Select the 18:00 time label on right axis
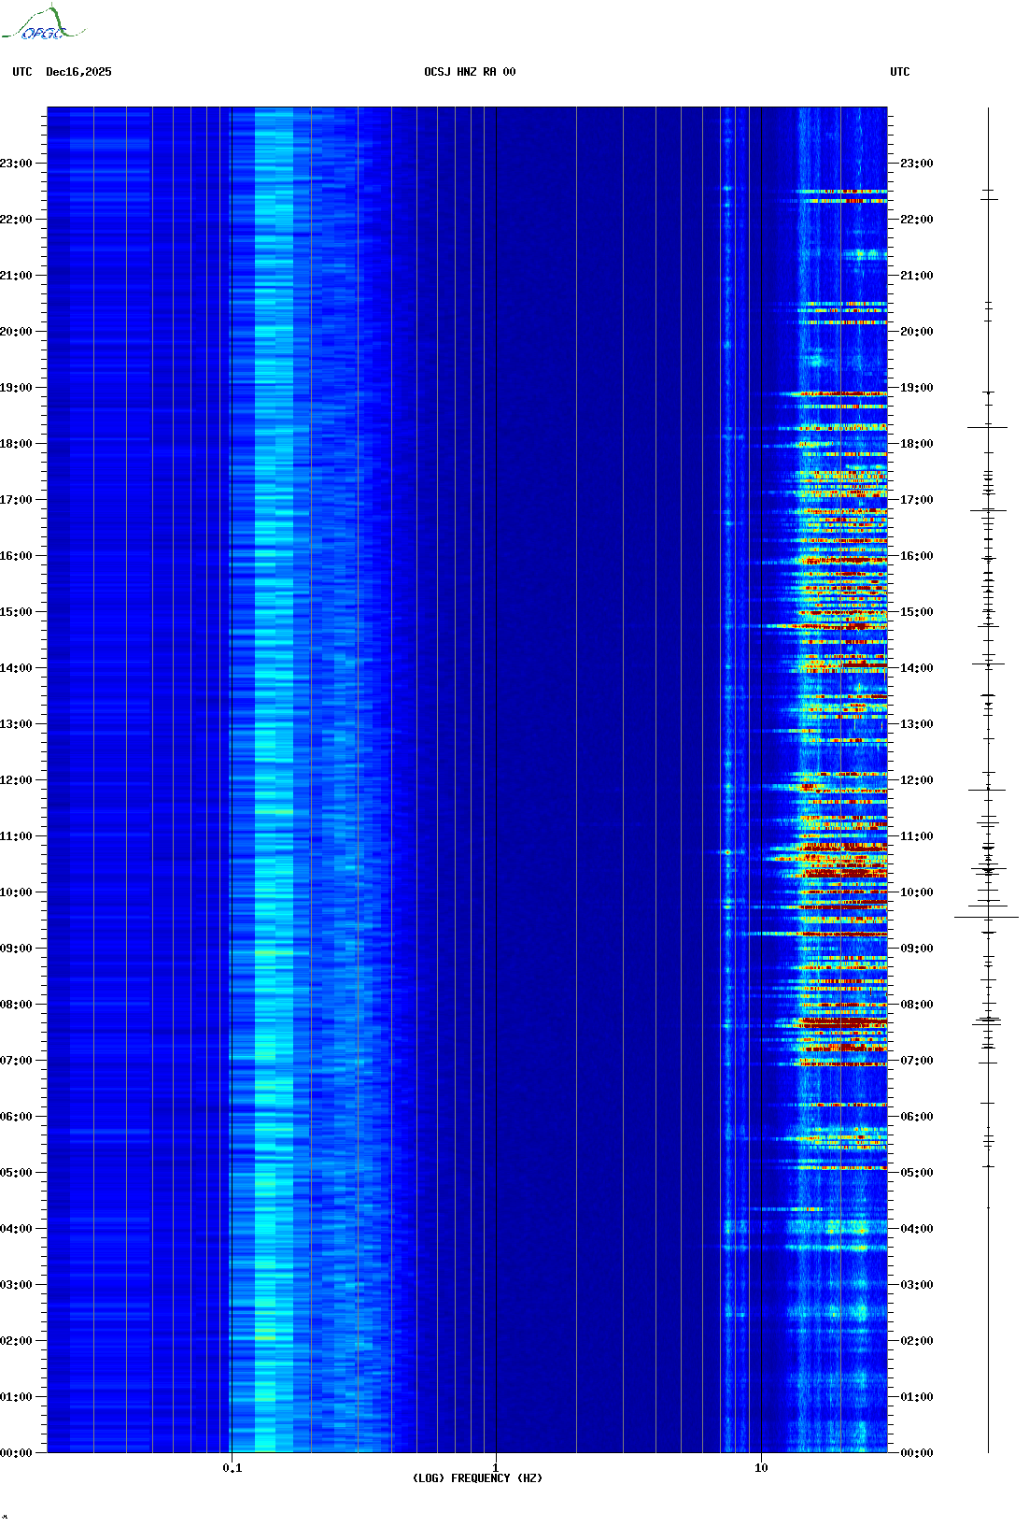This screenshot has width=1029, height=1527. point(916,444)
